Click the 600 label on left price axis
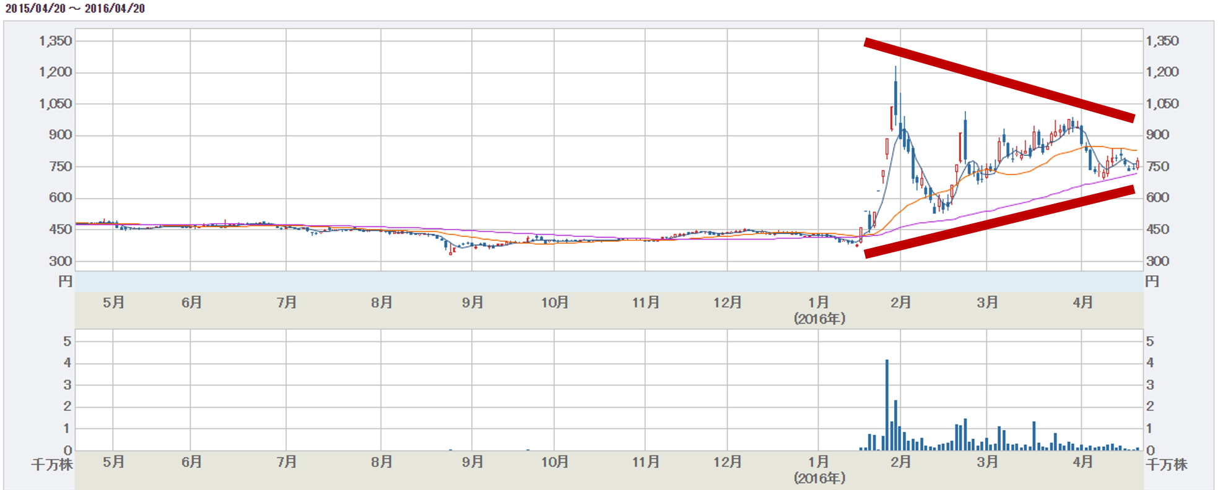Screen dimensions: 1218x490 coord(61,197)
